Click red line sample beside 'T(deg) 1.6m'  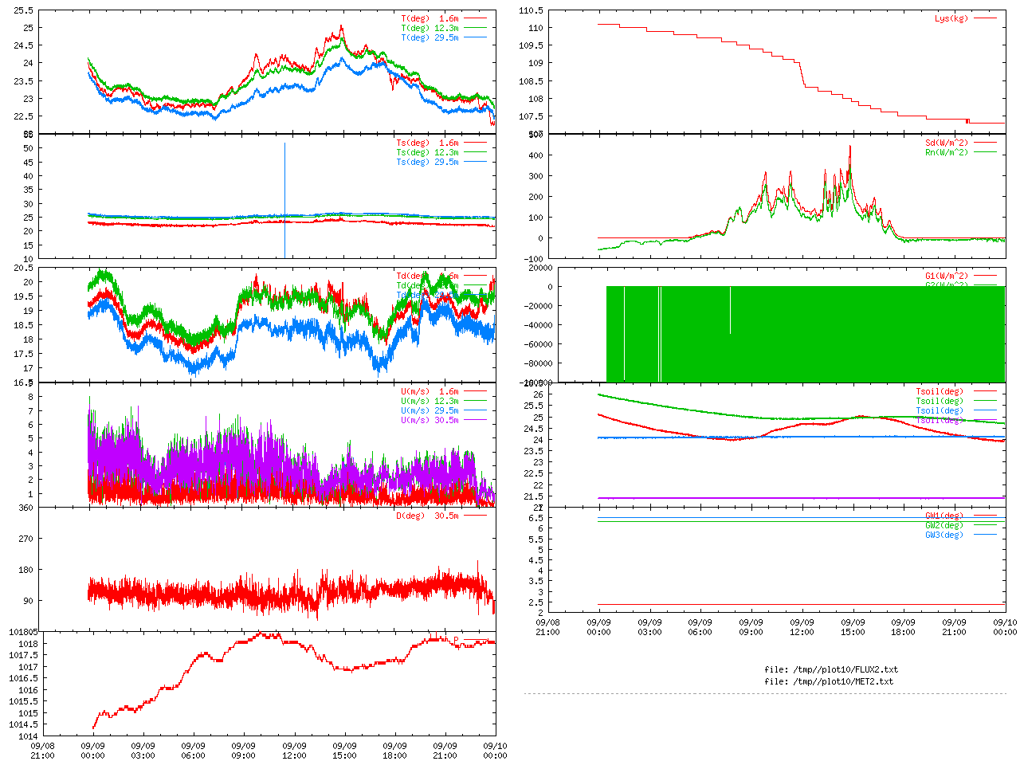point(475,18)
